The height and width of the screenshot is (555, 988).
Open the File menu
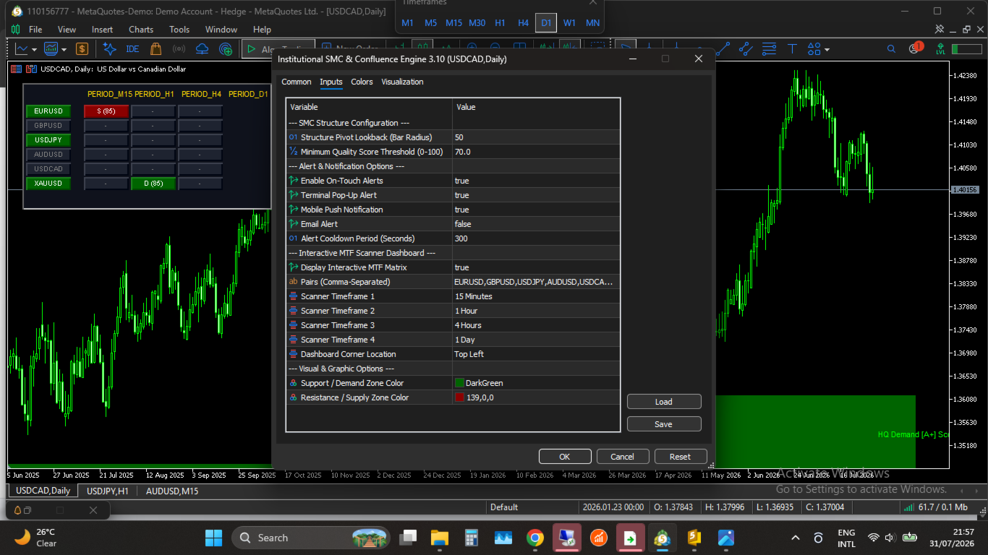[x=35, y=30]
